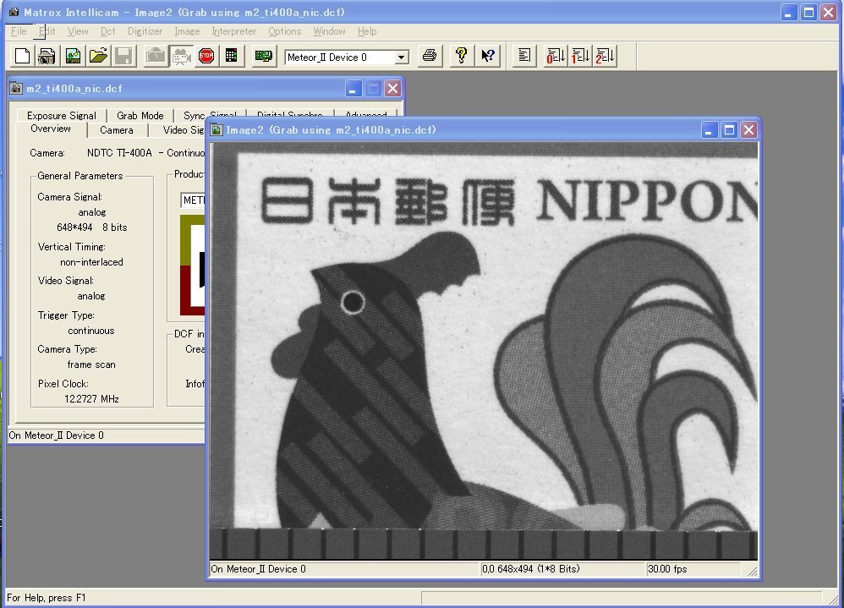
Task: Open the Dcf menu
Action: pos(107,31)
